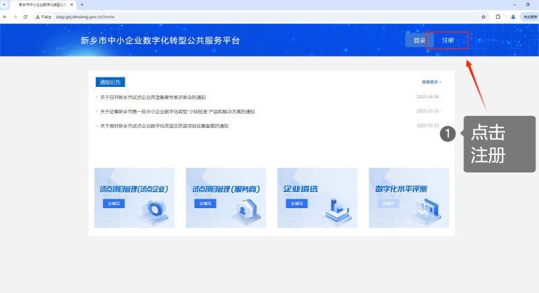Expand notices via 查看更多 link
Image resolution: width=539 pixels, height=293 pixels.
coord(431,82)
